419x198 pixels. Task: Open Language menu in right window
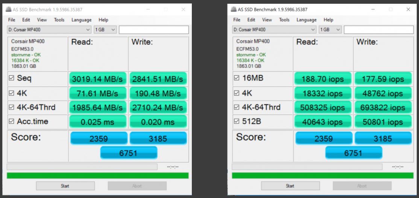307,20
